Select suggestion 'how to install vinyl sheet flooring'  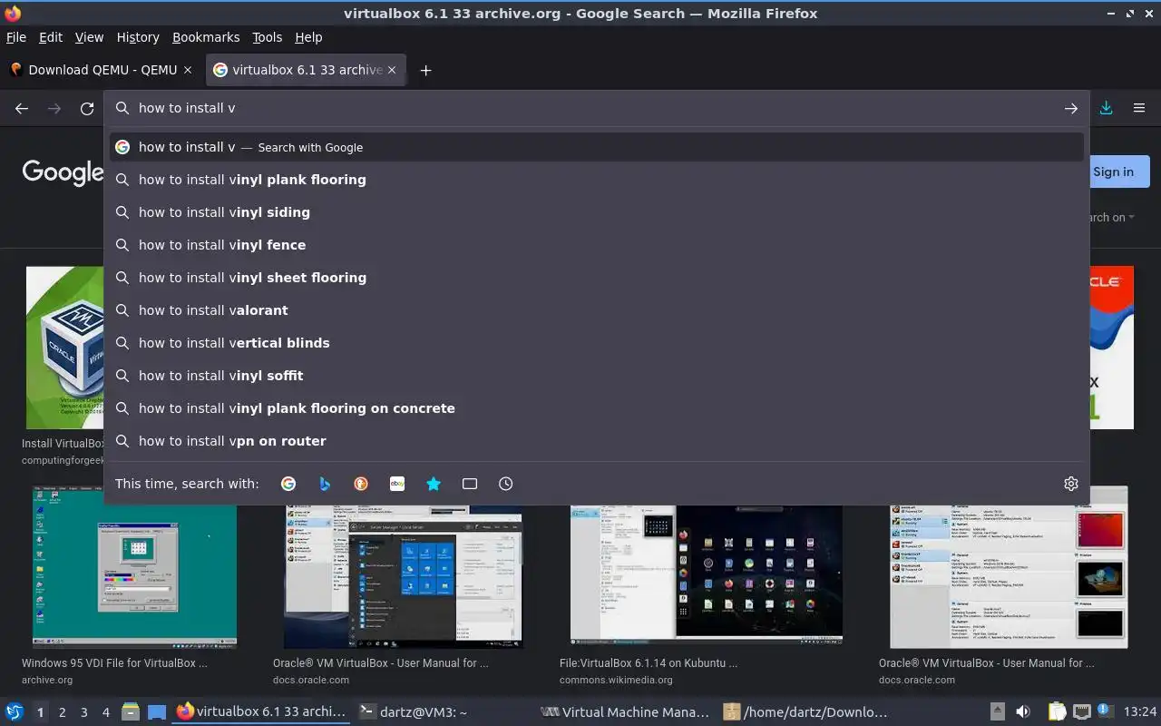597,278
